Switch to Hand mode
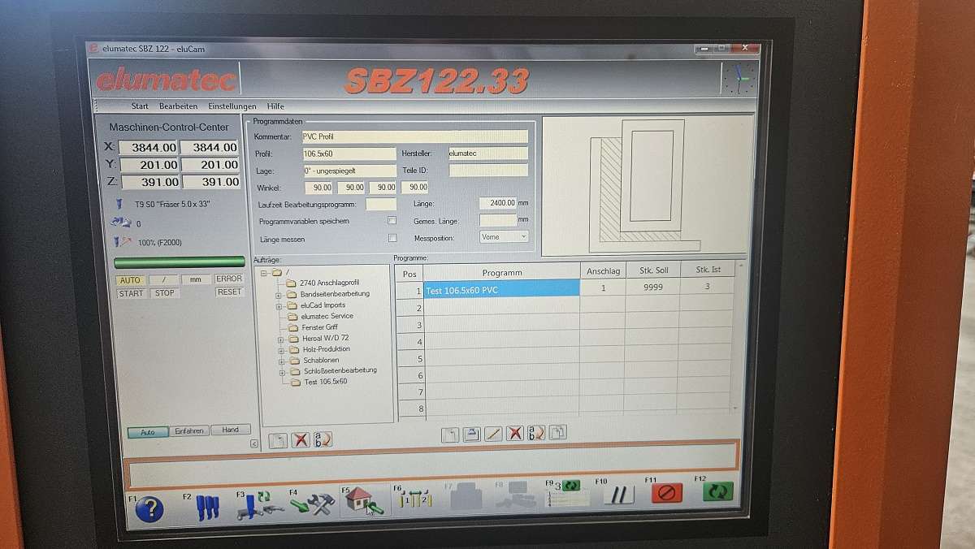975x549 pixels. [x=230, y=430]
